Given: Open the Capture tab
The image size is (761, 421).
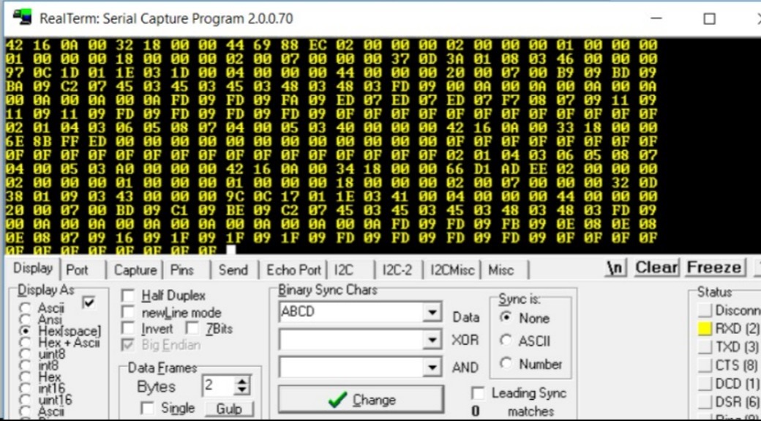Looking at the screenshot, I should pyautogui.click(x=135, y=270).
